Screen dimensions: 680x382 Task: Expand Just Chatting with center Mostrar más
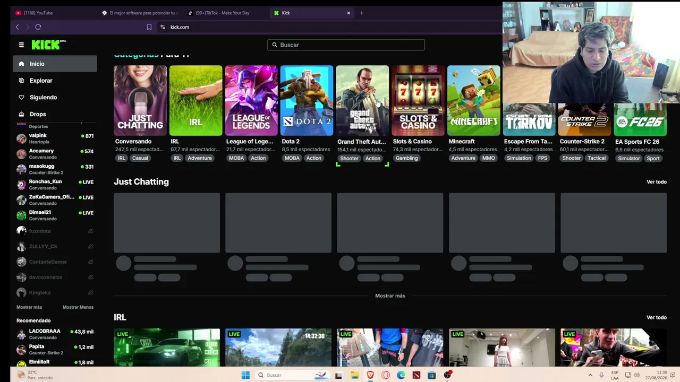(x=390, y=296)
